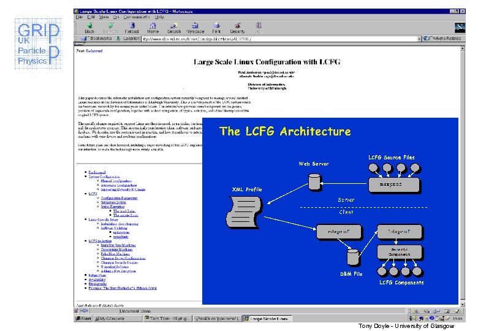Click the web server cylinder in LCFG diagram
Image resolution: width=478 pixels, height=331 pixels.
(314, 182)
